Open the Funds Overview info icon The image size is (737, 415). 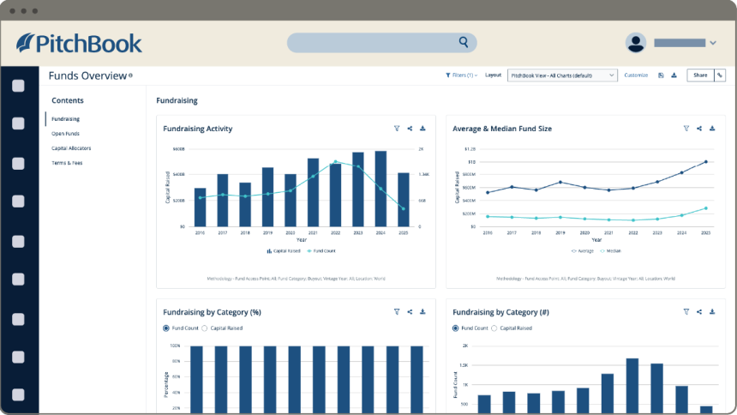coord(130,75)
